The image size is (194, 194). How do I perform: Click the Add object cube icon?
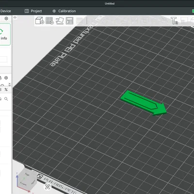coord(40,20)
